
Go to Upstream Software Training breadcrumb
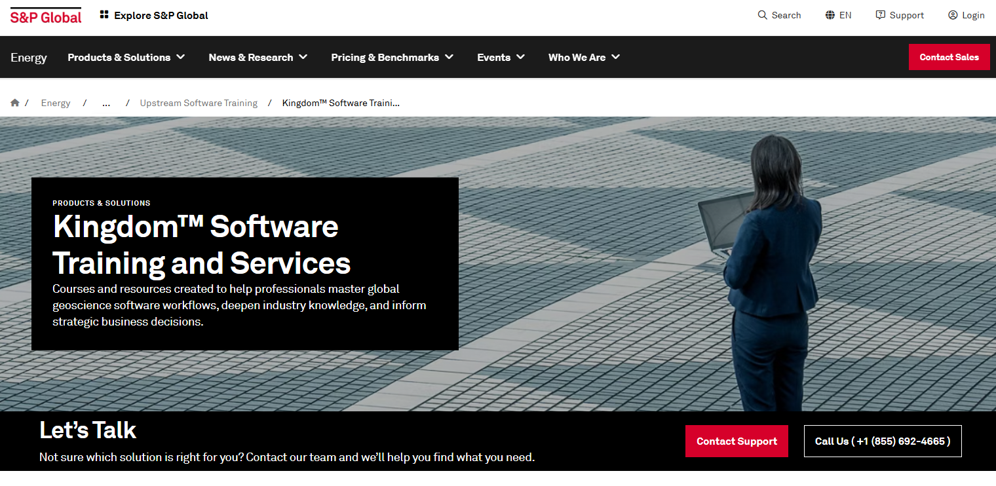[199, 103]
